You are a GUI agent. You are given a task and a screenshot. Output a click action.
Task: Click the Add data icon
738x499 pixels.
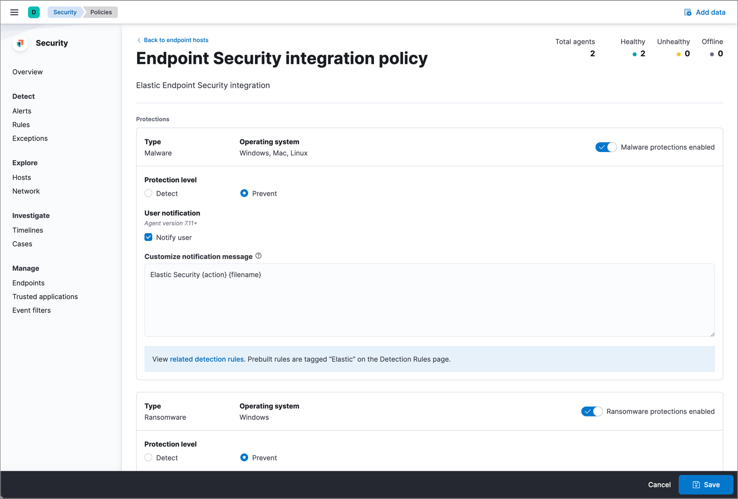pos(688,12)
